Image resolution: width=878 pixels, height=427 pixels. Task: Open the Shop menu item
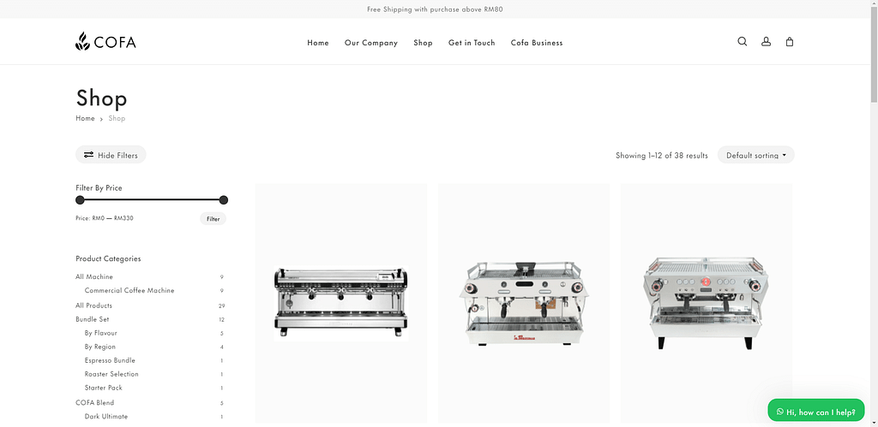coord(423,43)
